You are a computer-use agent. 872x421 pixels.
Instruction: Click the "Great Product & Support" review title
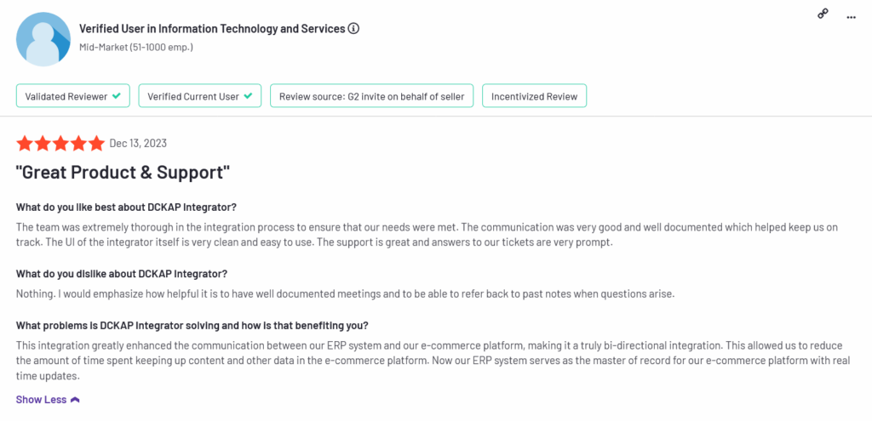[123, 173]
